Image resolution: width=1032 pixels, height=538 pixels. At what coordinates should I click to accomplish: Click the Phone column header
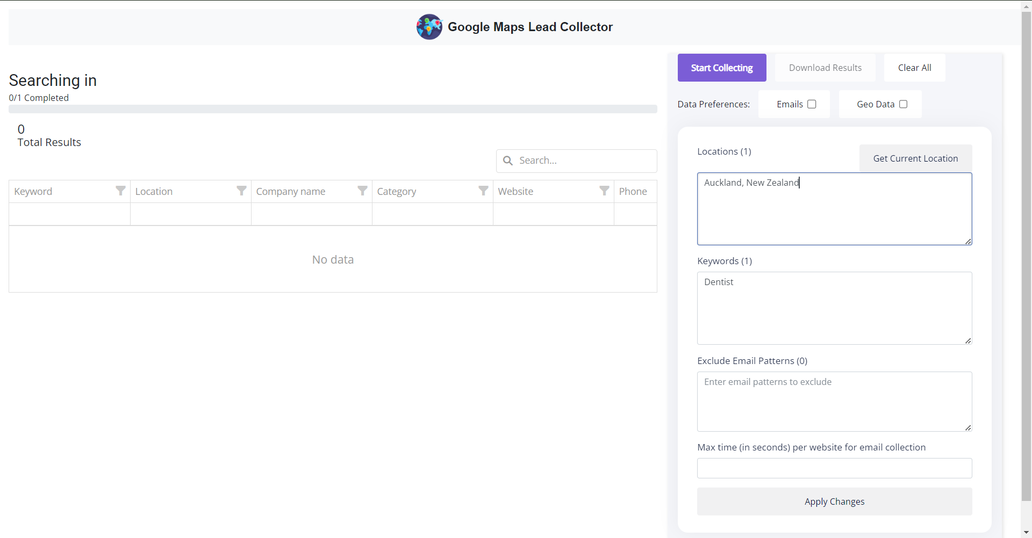pyautogui.click(x=633, y=192)
